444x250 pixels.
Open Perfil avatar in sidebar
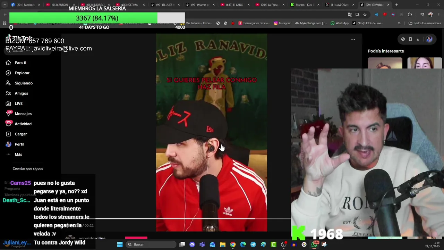(8, 144)
